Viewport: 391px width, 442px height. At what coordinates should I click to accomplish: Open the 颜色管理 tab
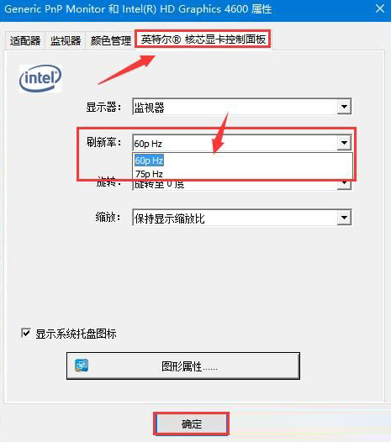pos(111,40)
